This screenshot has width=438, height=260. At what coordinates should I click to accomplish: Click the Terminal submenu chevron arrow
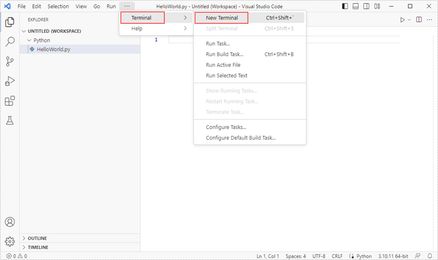click(185, 18)
